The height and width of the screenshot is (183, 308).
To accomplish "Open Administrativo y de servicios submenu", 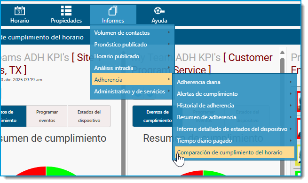I will click(132, 91).
